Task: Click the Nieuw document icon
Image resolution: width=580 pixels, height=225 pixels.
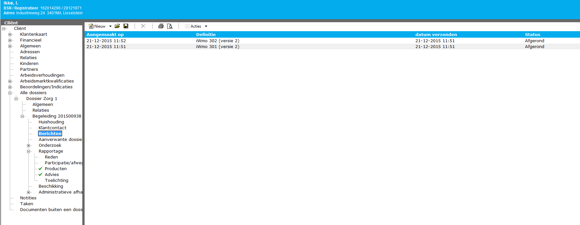Action: pos(91,26)
